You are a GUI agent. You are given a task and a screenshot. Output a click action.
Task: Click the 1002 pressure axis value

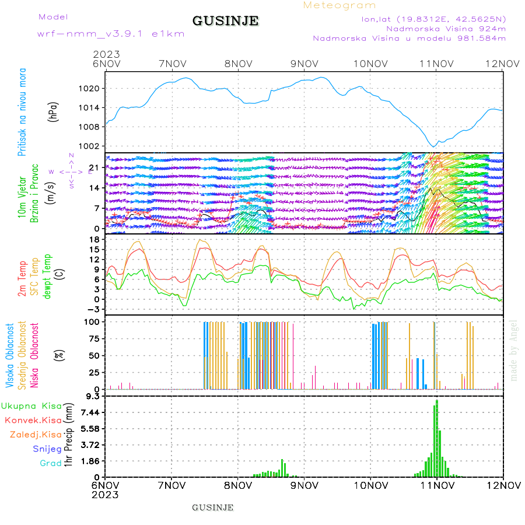point(89,146)
